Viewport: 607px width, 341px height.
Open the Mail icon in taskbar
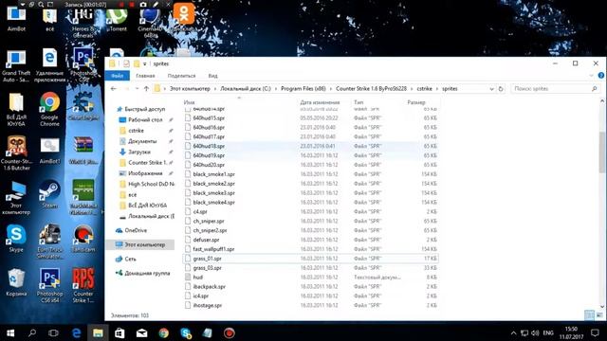coord(141,332)
